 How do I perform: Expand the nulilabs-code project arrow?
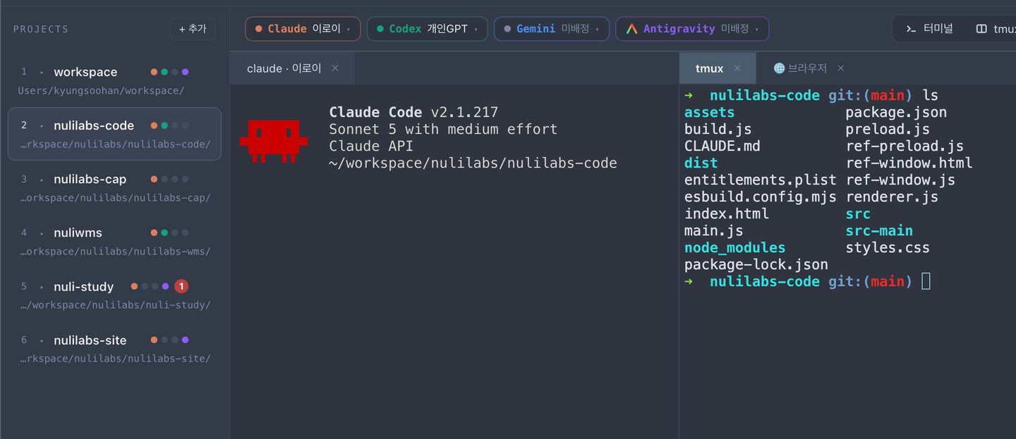[x=42, y=126]
